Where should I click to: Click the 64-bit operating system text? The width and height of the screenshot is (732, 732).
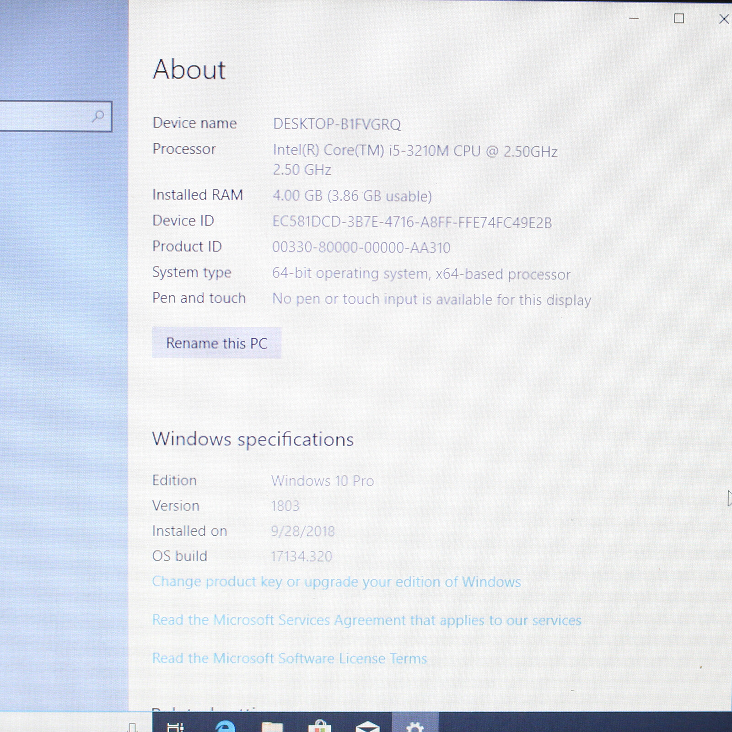(421, 274)
